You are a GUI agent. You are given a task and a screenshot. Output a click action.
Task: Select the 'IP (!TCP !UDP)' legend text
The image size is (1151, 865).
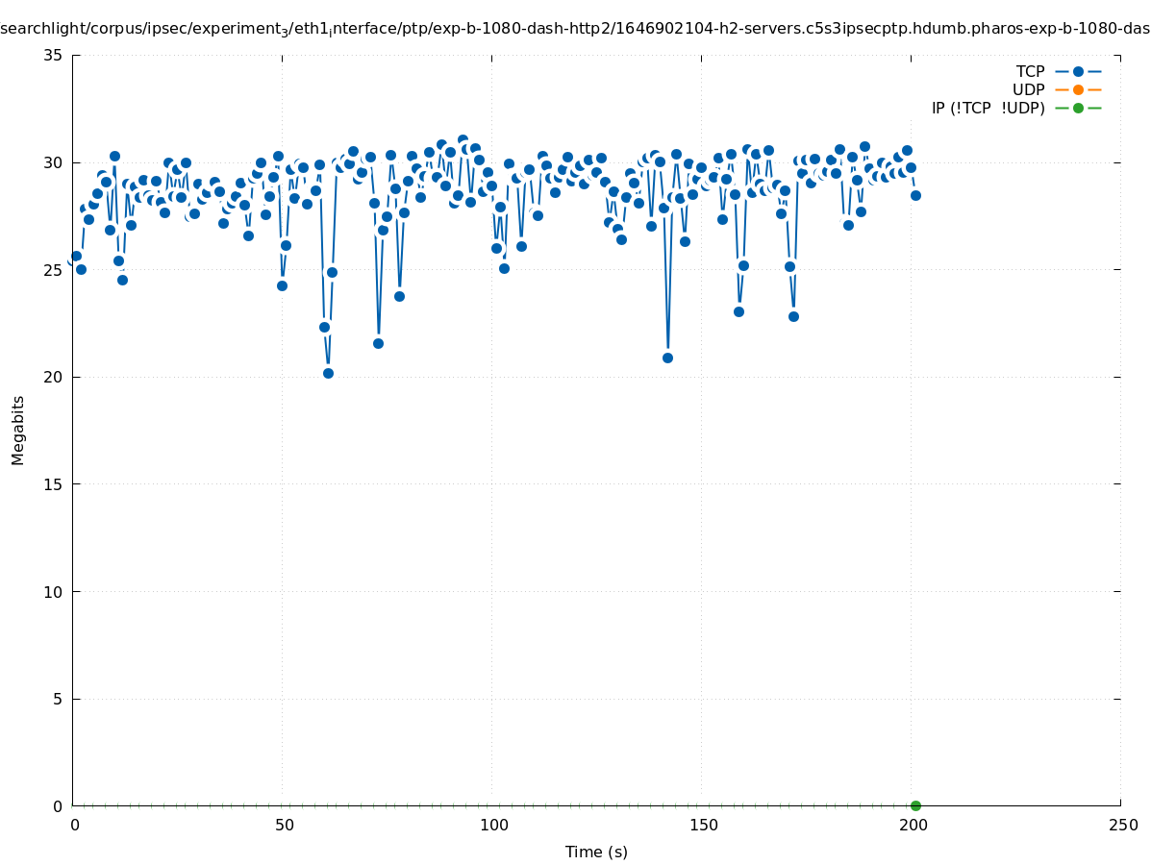point(988,108)
